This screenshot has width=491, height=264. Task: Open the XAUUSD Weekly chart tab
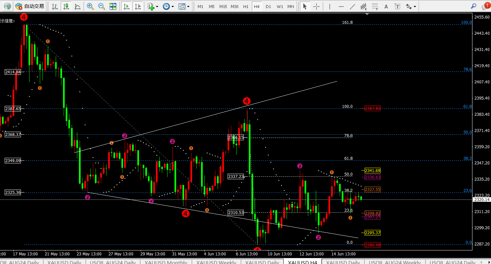216,262
